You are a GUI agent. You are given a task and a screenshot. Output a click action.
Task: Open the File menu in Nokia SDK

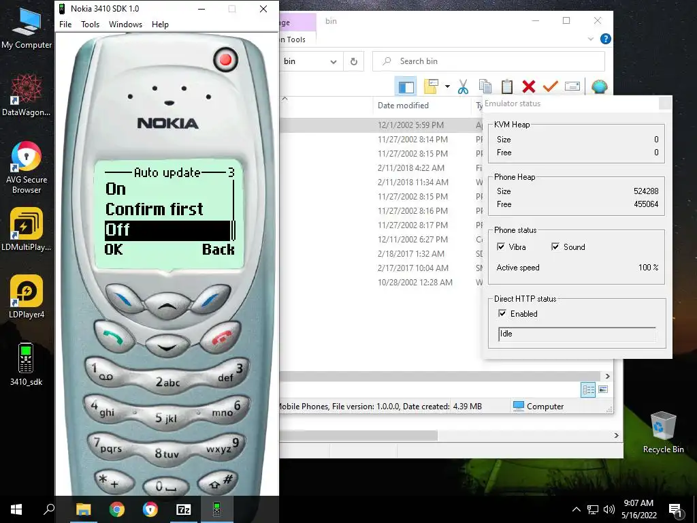click(65, 25)
